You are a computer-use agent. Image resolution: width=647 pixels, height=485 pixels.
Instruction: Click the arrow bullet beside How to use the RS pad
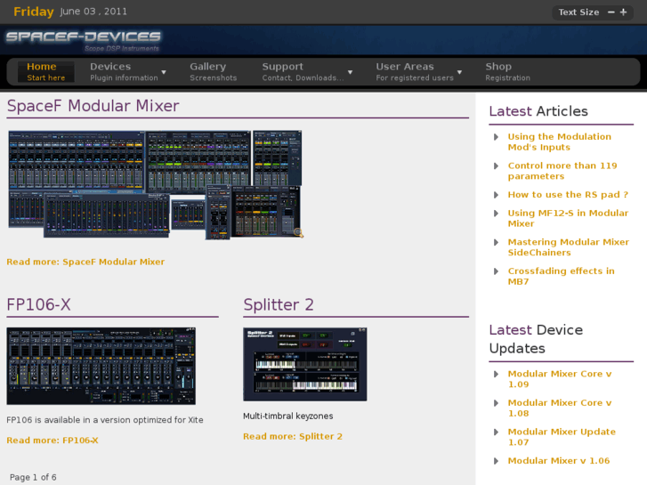point(496,195)
